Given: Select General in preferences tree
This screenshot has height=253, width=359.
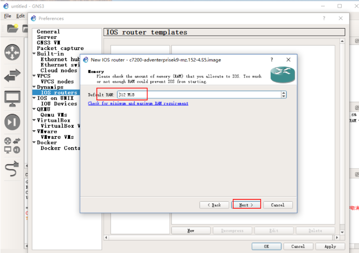Looking at the screenshot, I should pyautogui.click(x=48, y=32).
